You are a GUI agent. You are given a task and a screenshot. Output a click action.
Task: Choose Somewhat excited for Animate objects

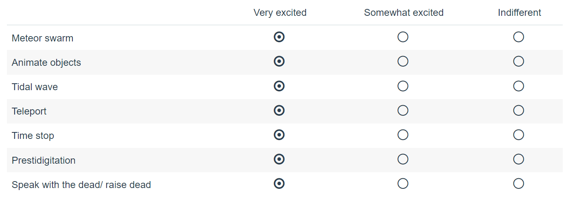click(x=403, y=62)
